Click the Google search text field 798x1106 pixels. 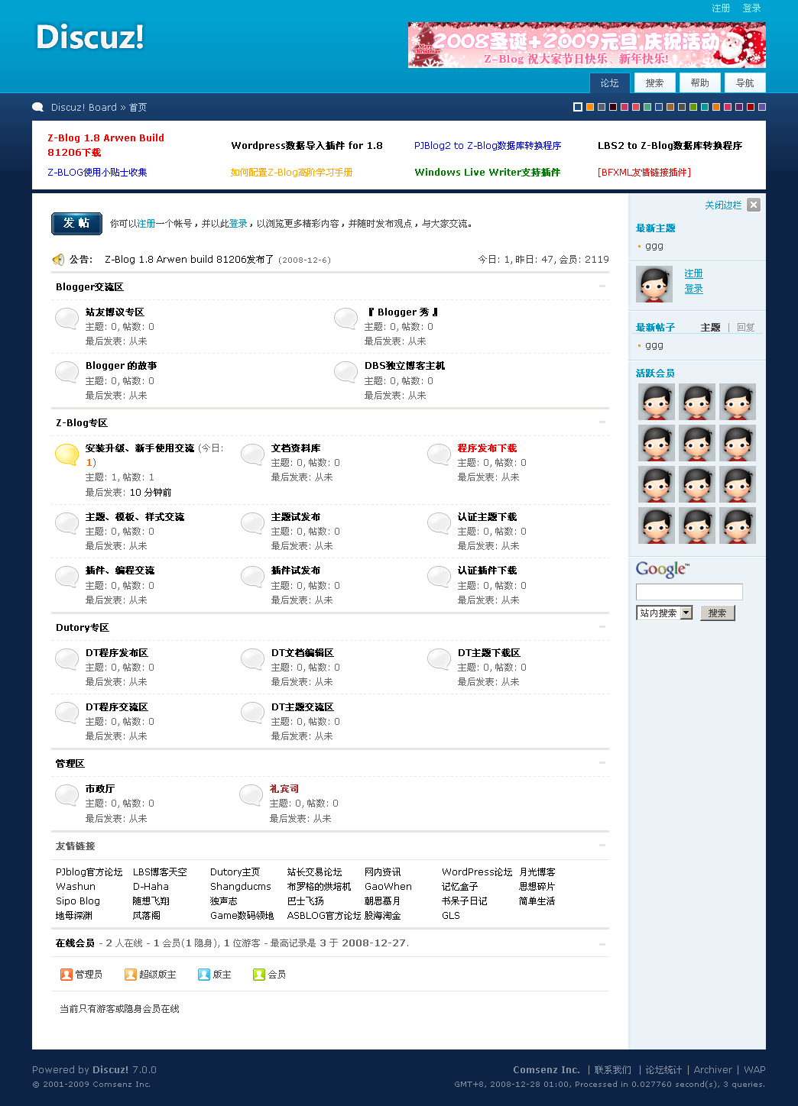point(689,592)
